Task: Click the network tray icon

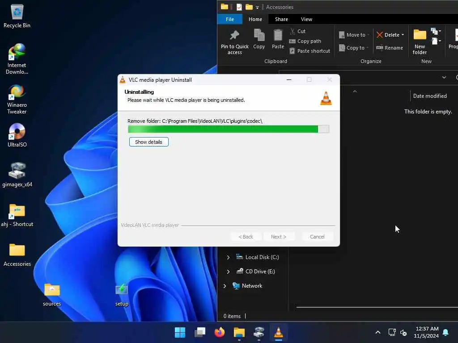Action: point(392,332)
